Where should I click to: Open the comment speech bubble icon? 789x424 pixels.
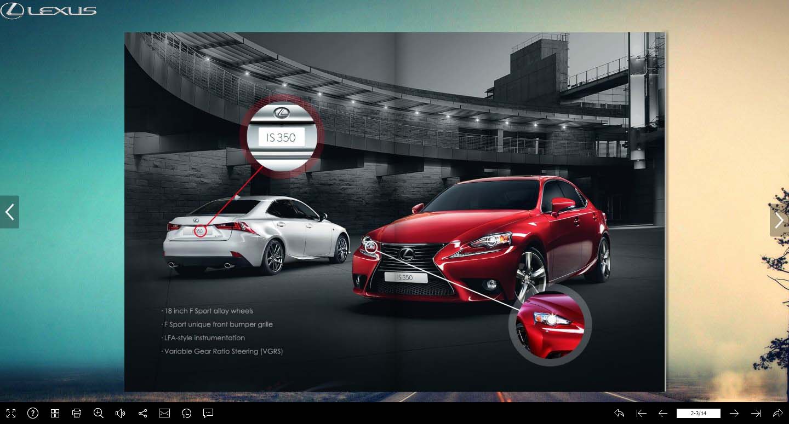click(208, 413)
